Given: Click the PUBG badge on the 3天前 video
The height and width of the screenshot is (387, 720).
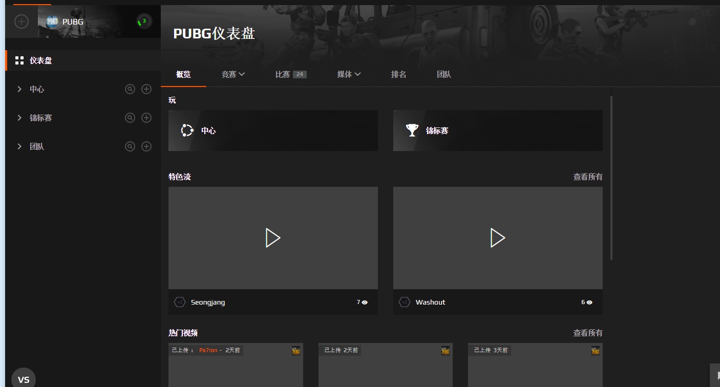Looking at the screenshot, I should point(595,351).
